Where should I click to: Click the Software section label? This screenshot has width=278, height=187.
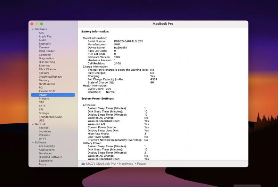[40, 142]
